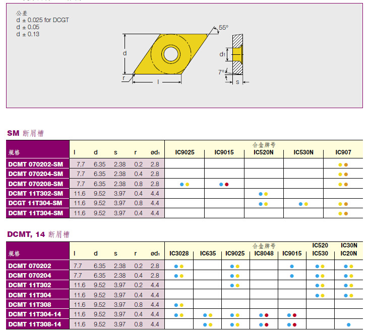Select the 'DCMT 070208-SM' row label
The width and height of the screenshot is (370, 335).
coord(36,184)
